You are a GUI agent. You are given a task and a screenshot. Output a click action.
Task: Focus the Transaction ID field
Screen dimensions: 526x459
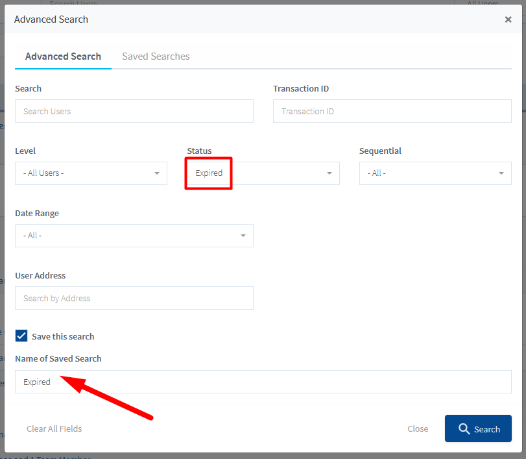[x=392, y=111]
